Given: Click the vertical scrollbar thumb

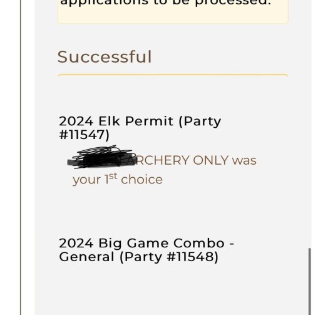Looking at the screenshot, I should 310,281.
